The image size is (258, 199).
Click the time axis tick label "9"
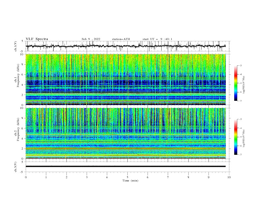(208, 177)
